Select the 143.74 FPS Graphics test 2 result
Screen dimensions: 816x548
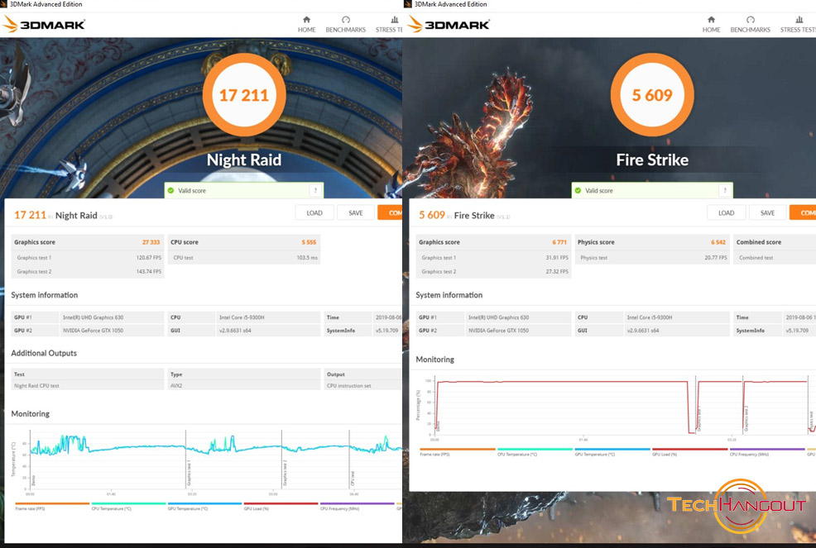point(149,271)
